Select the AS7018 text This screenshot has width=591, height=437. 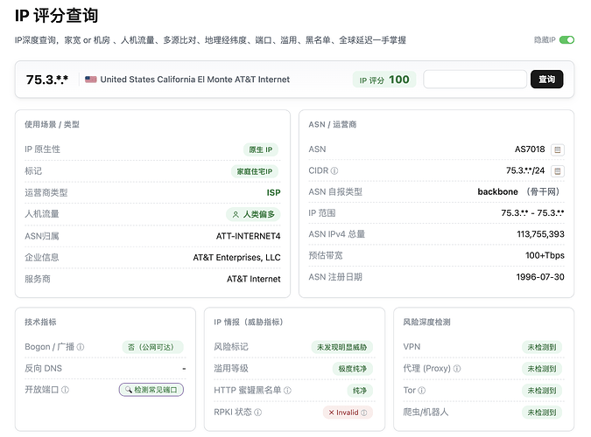point(530,149)
